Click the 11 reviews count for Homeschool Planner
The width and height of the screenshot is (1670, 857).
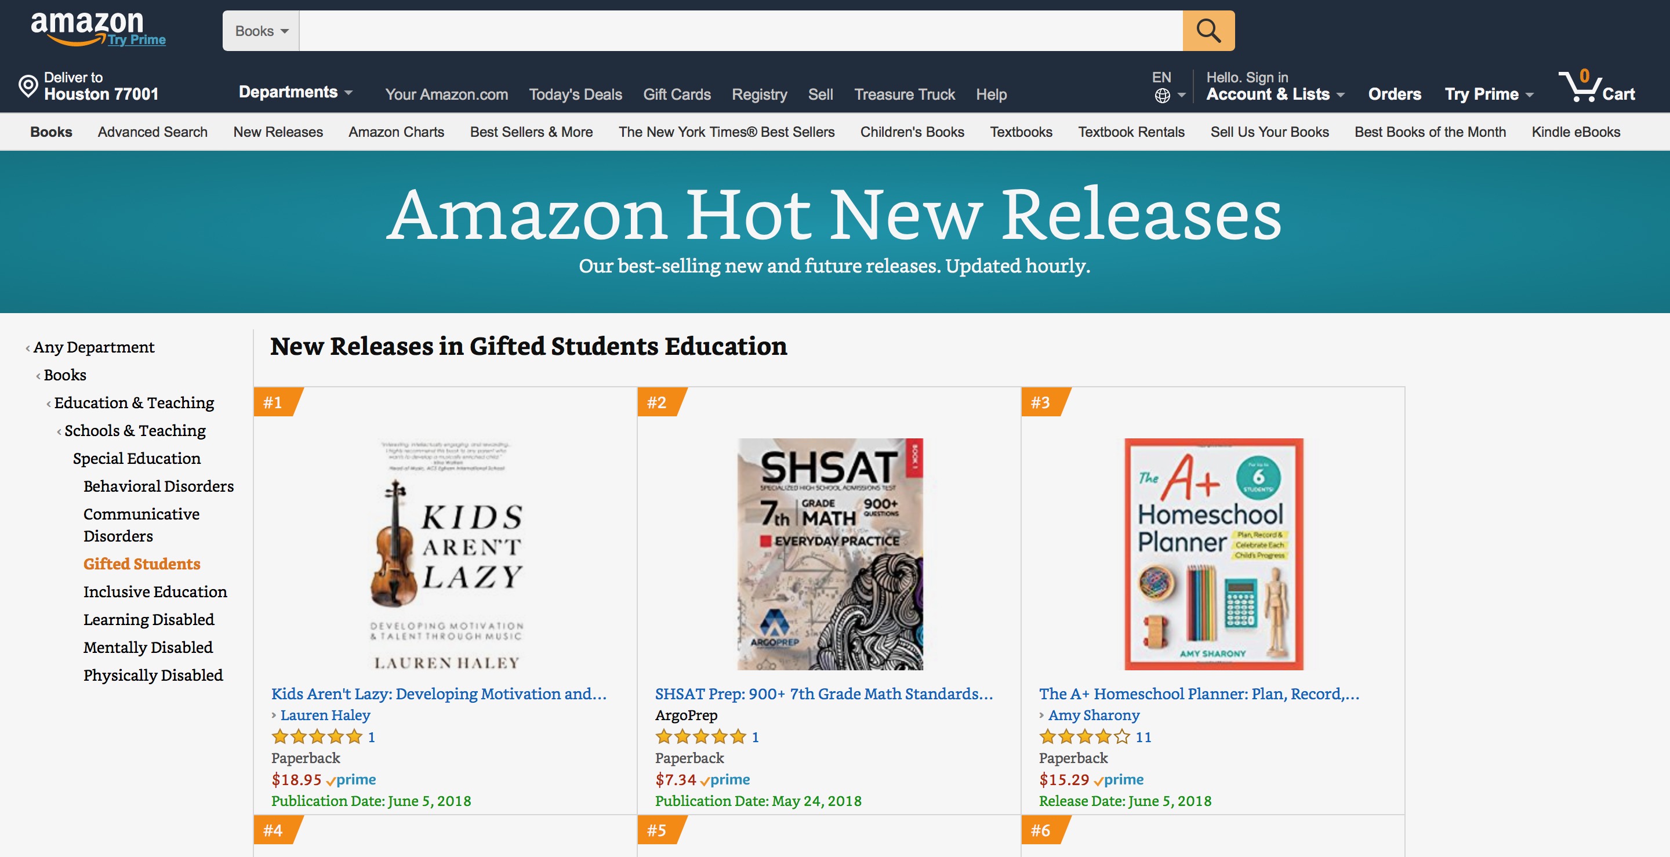click(1144, 737)
